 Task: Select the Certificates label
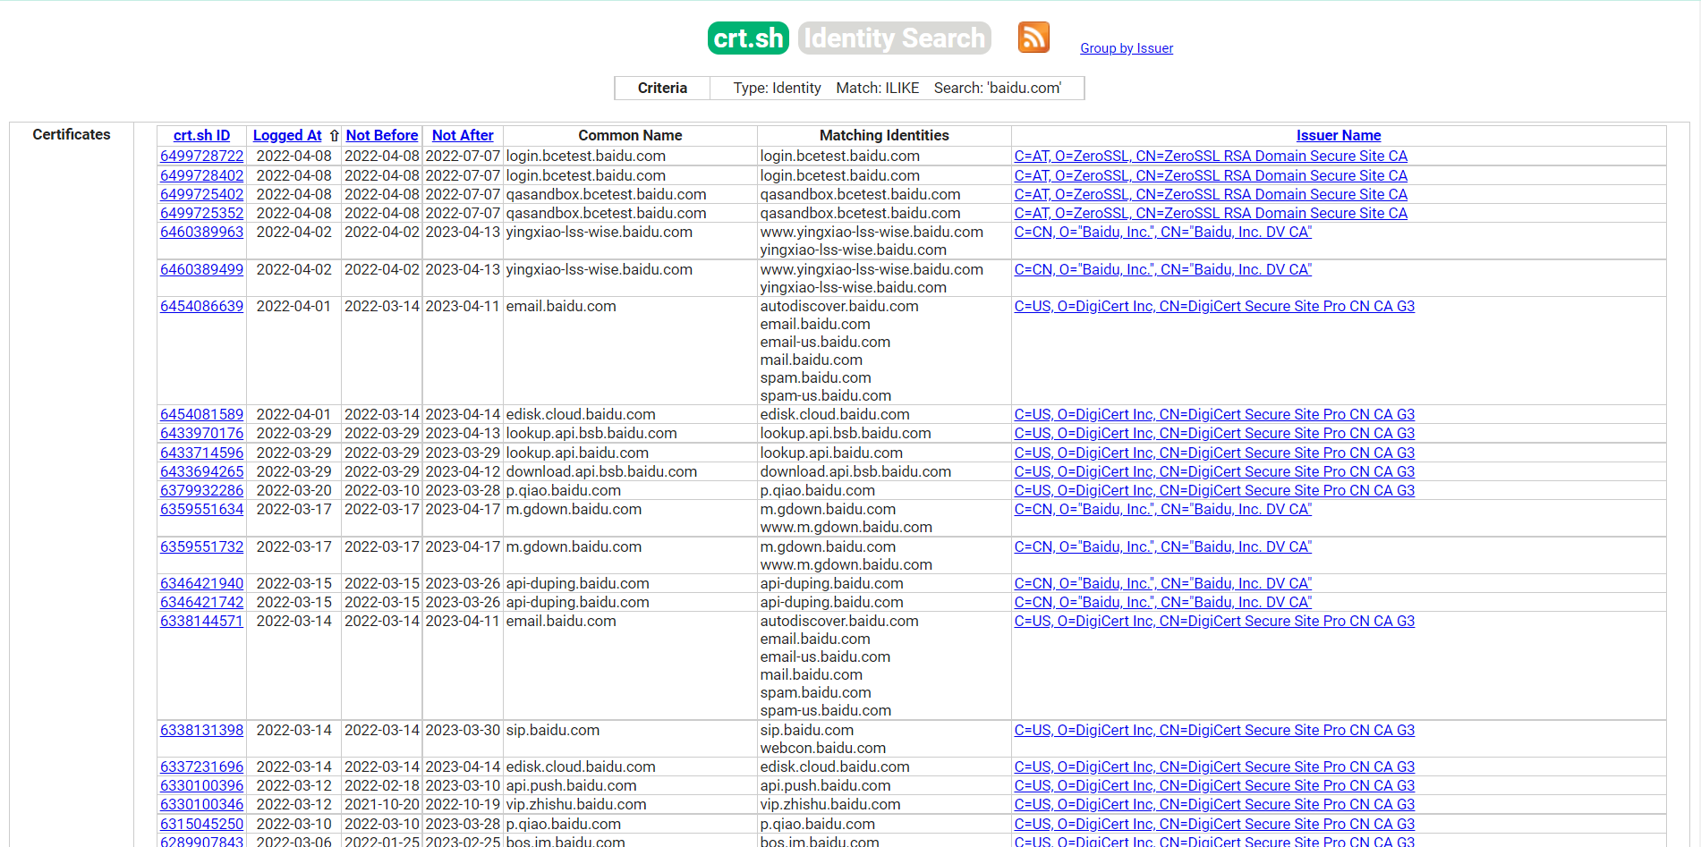click(72, 134)
